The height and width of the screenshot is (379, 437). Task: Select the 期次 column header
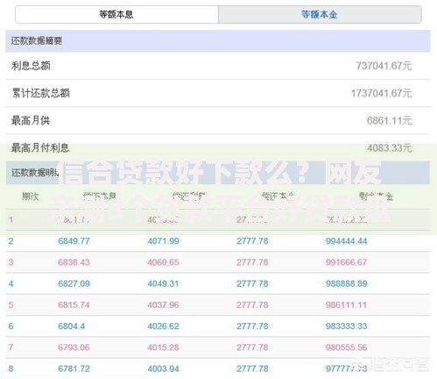(x=31, y=197)
